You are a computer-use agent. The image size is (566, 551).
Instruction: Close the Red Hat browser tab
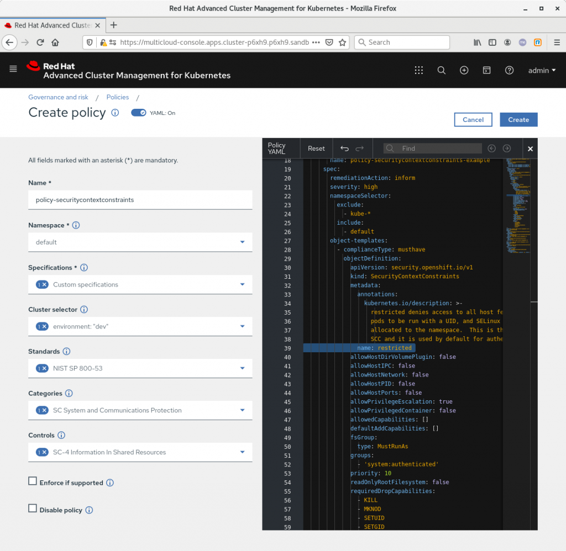click(97, 25)
